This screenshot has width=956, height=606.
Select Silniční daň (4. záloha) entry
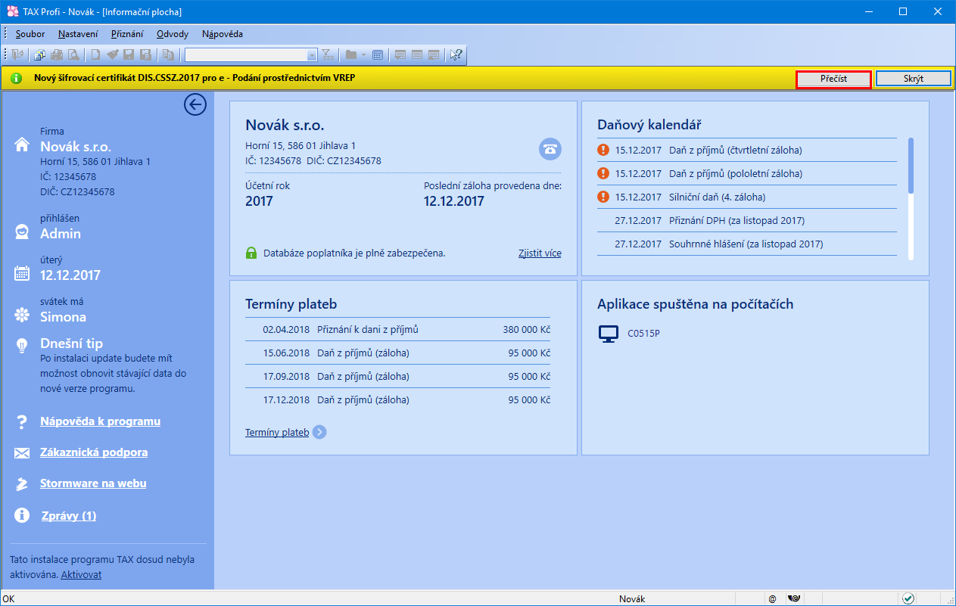(x=747, y=197)
